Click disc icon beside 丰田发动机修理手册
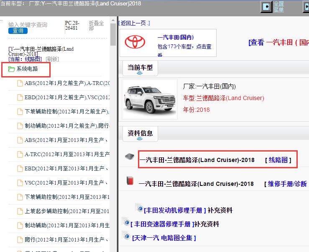309x252 pixels. 140,208
